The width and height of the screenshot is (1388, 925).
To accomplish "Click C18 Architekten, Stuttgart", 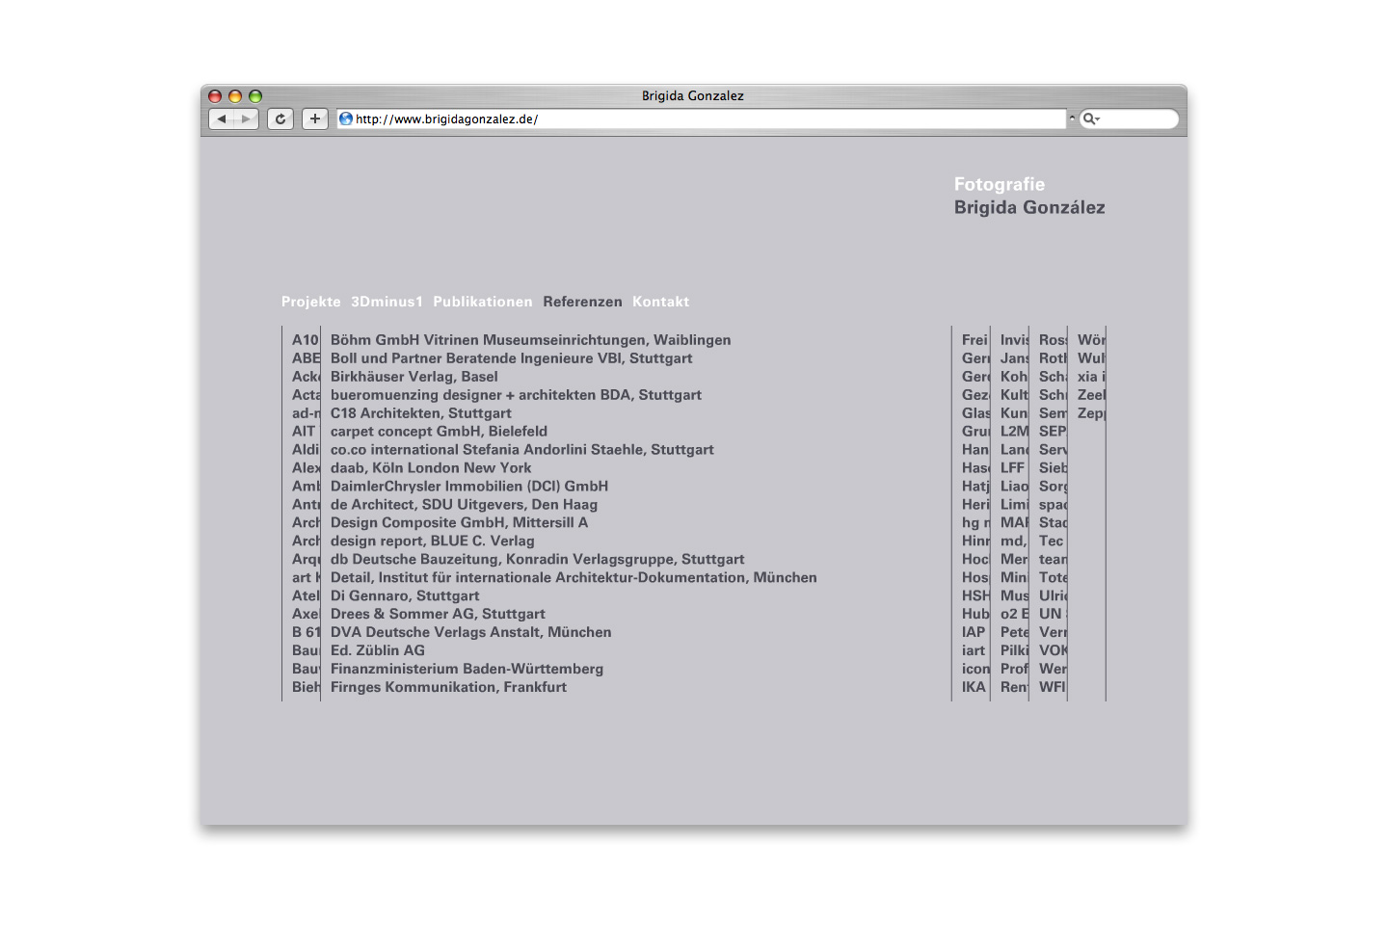I will pos(421,413).
